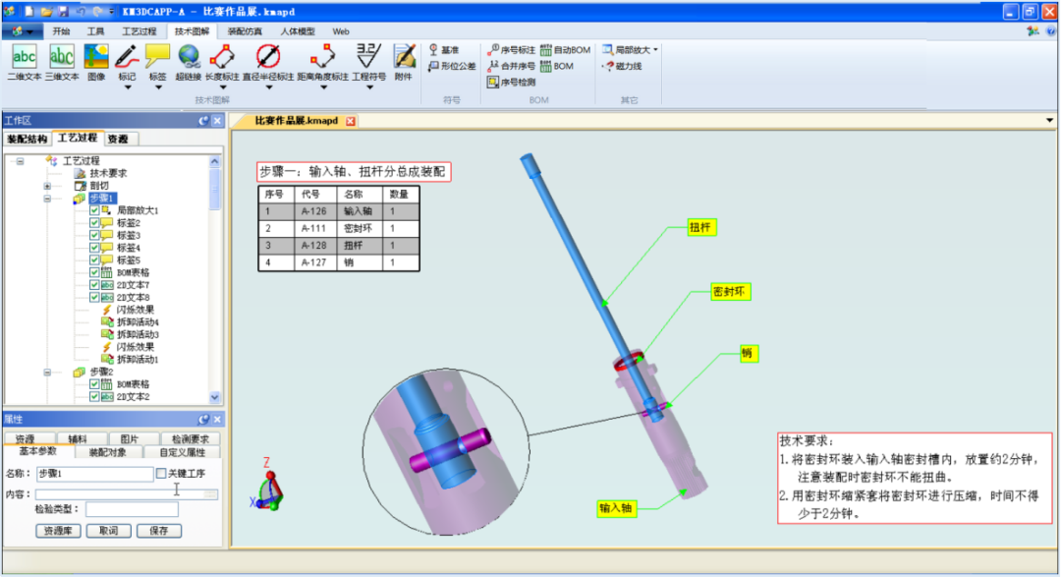This screenshot has height=577, width=1061.
Task: Open the 资源库 button
Action: (58, 531)
